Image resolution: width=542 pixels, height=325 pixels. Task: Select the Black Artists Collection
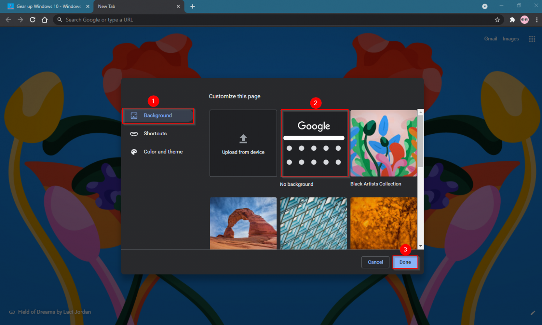pos(383,143)
